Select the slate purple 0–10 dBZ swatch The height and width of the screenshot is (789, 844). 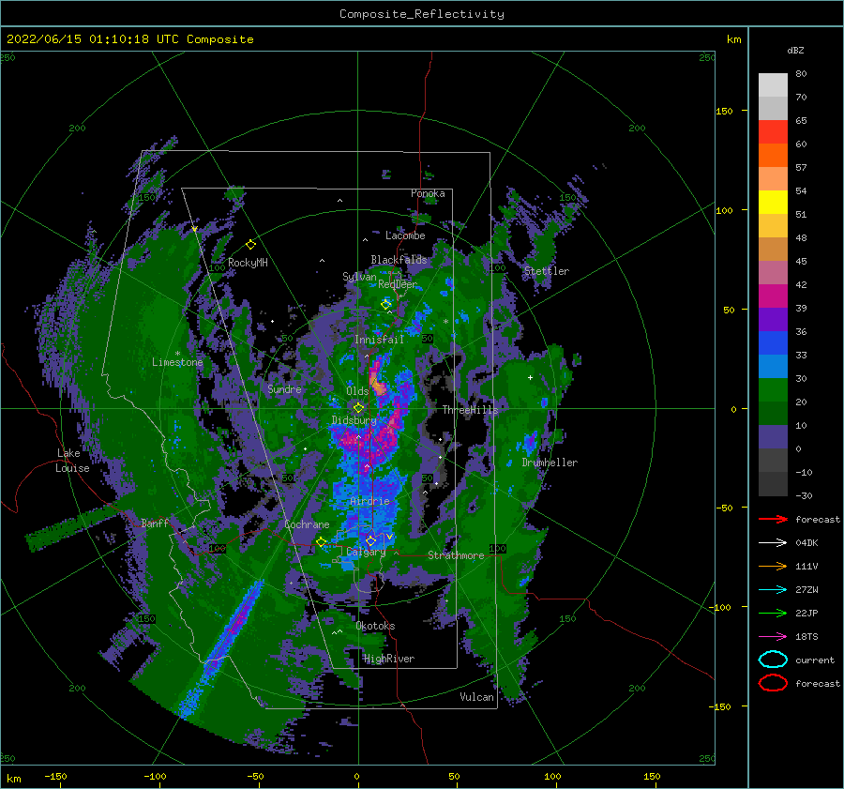tap(773, 437)
